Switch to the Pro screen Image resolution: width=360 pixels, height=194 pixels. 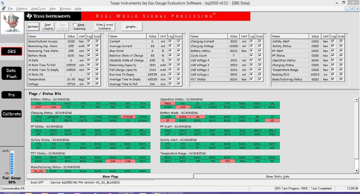pos(12,95)
